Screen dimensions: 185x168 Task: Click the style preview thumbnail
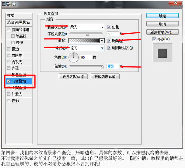[162, 53]
